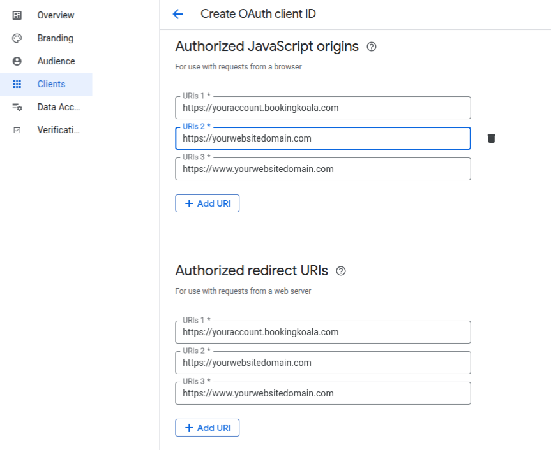Viewport: 551px width, 450px height.
Task: Add URI under Authorized JavaScript origins
Action: tap(208, 203)
